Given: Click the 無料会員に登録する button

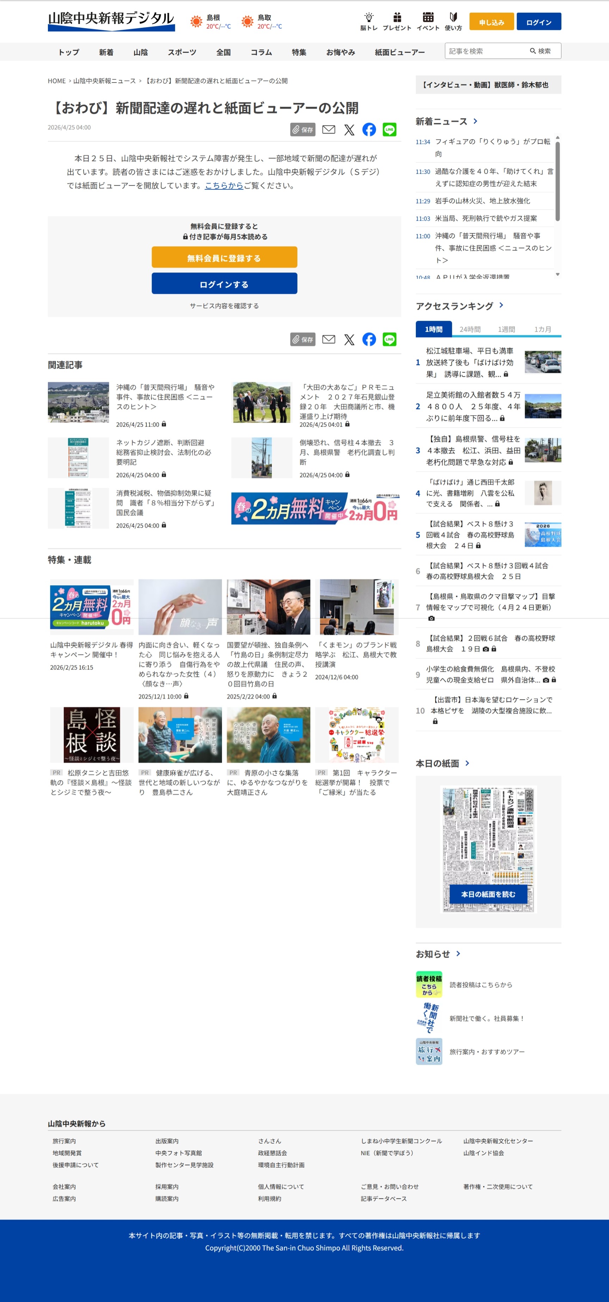Looking at the screenshot, I should tap(224, 258).
